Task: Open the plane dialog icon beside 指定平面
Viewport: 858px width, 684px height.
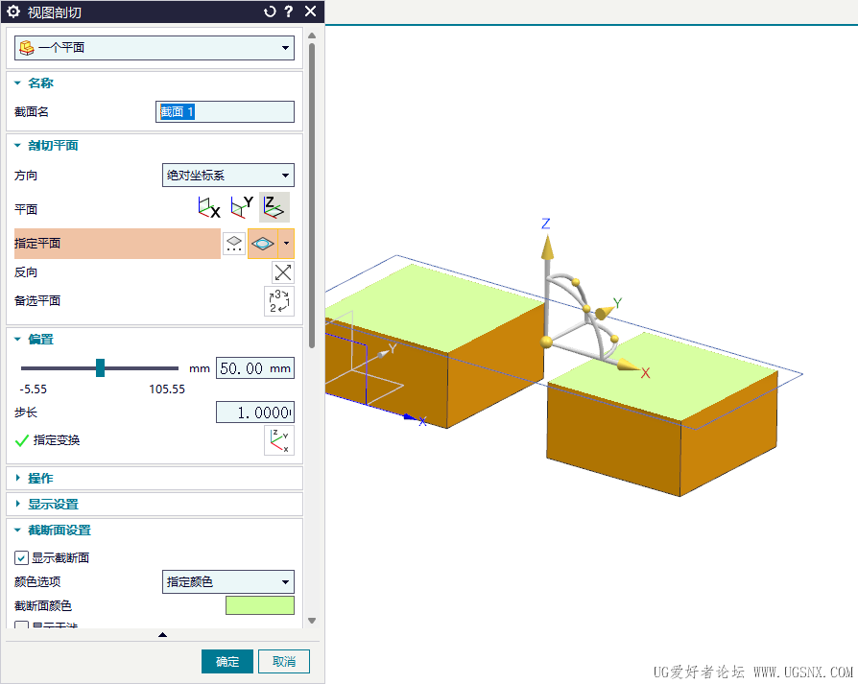Action: (234, 244)
